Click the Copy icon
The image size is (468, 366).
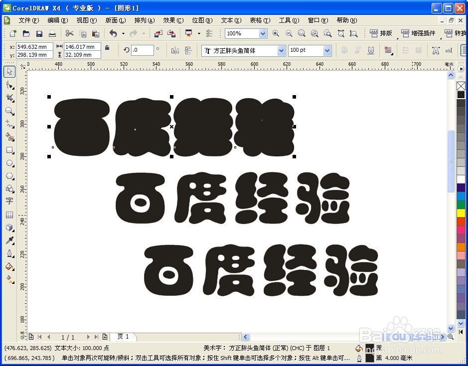[83, 33]
